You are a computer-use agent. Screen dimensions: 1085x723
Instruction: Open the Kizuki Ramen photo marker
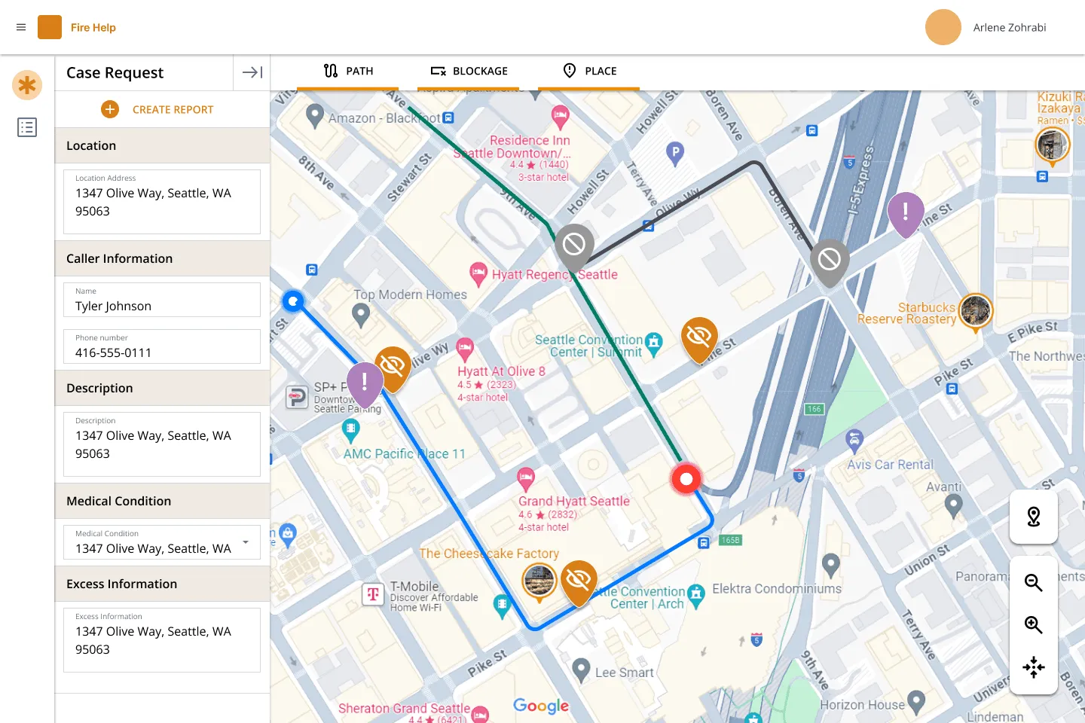point(1052,145)
